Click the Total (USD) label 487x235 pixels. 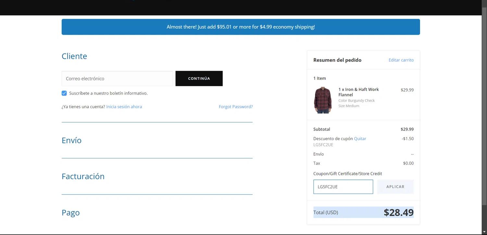[326, 212]
